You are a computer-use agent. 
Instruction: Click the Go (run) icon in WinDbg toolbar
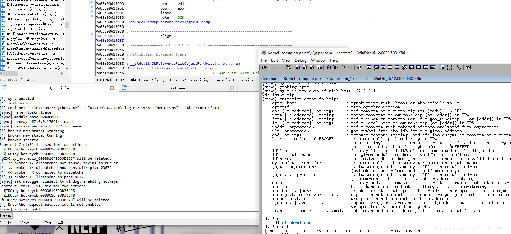click(x=298, y=67)
